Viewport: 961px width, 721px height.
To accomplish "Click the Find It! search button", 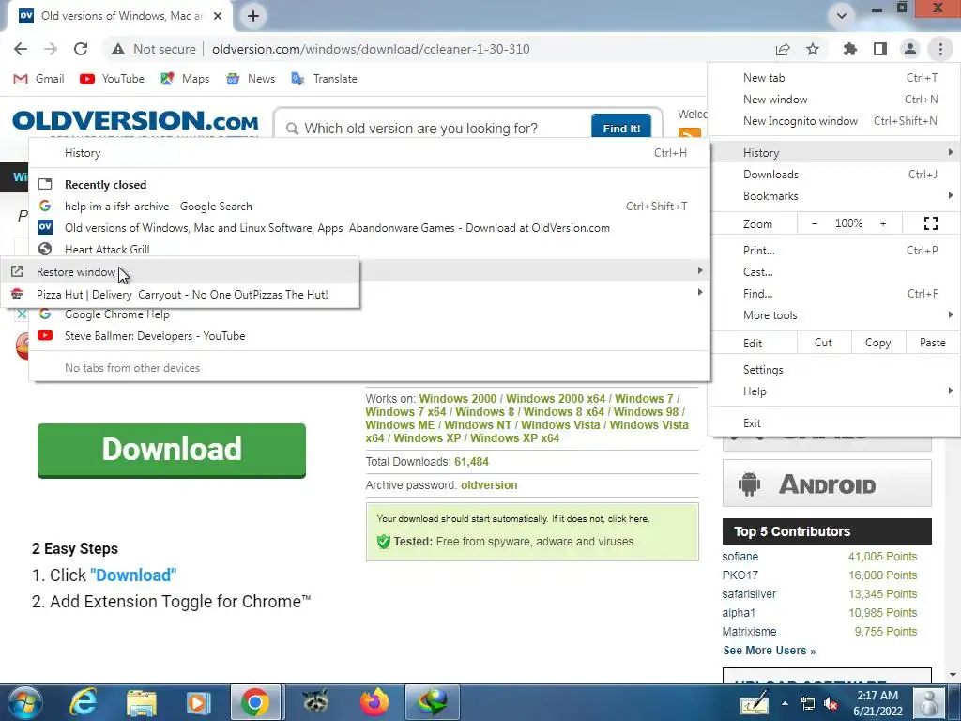I will tap(621, 128).
